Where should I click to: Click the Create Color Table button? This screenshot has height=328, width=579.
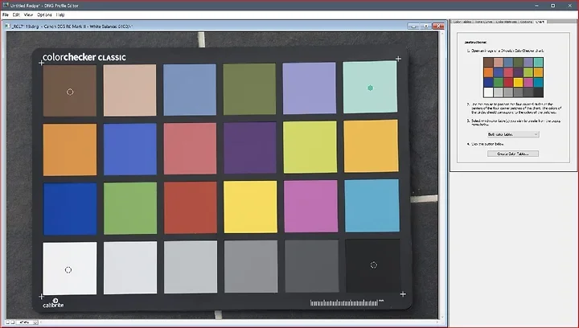[x=513, y=154]
